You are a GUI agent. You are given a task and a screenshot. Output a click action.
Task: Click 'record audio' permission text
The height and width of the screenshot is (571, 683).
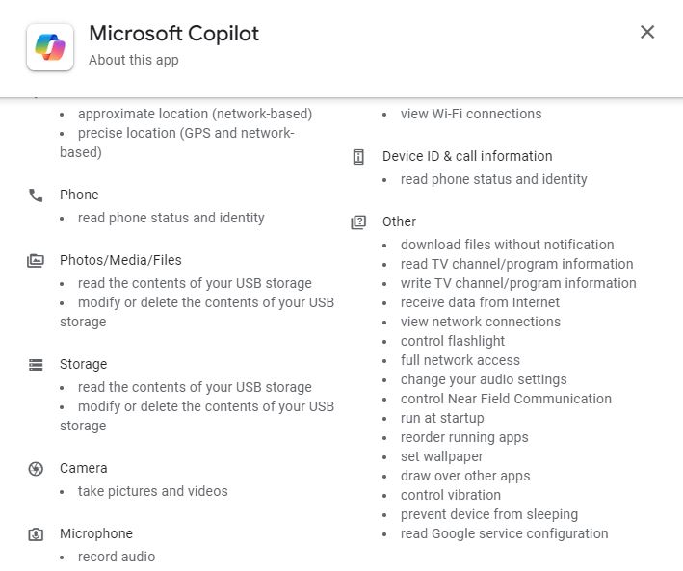[117, 557]
